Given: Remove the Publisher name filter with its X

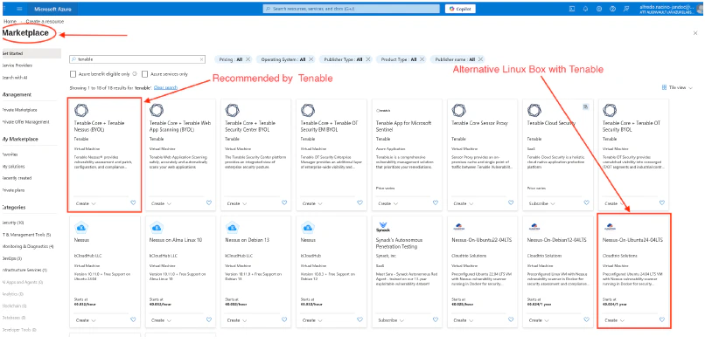Looking at the screenshot, I should click(x=480, y=59).
